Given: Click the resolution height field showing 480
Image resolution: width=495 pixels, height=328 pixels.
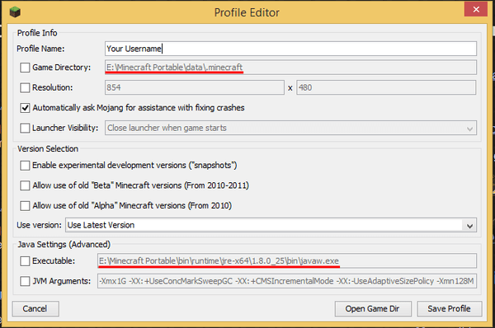Looking at the screenshot, I should tap(386, 87).
